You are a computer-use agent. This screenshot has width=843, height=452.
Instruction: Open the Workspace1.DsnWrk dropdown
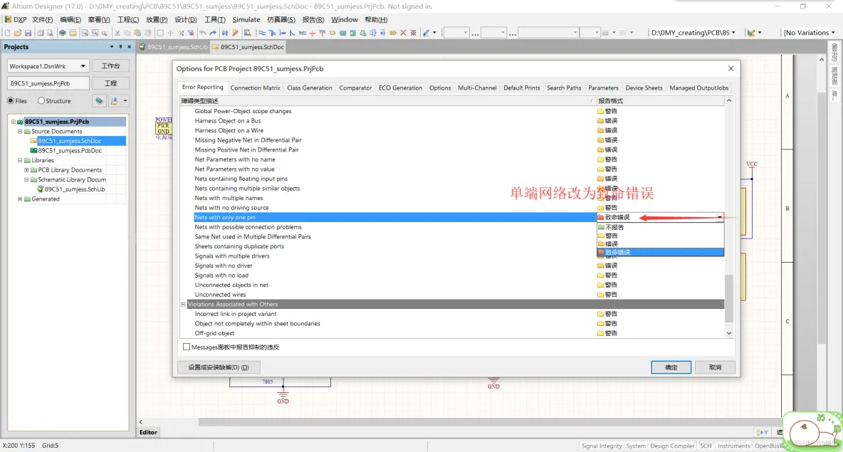pyautogui.click(x=83, y=66)
